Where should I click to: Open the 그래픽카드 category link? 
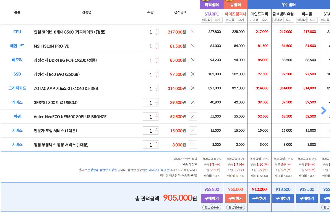(17, 88)
